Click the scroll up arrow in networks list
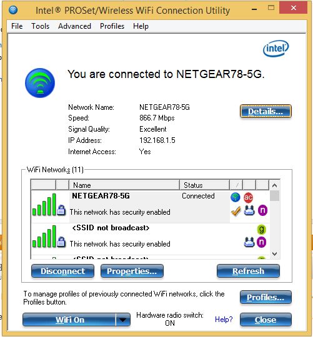The width and height of the screenshot is (313, 337). pos(274,185)
